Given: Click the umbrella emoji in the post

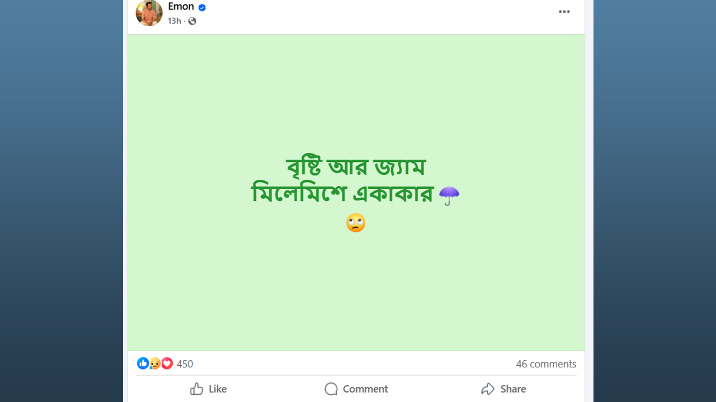Looking at the screenshot, I should 449,195.
